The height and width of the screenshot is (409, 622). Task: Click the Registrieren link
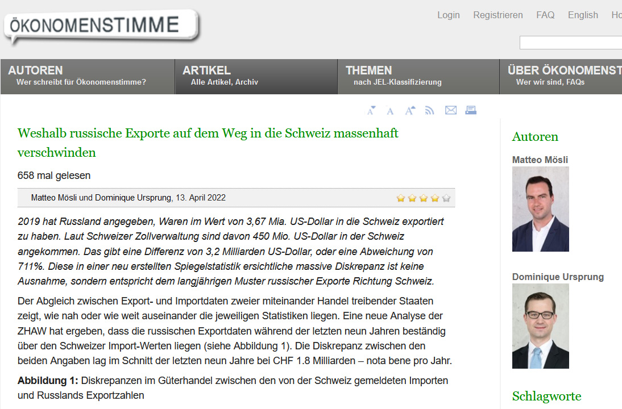(498, 15)
